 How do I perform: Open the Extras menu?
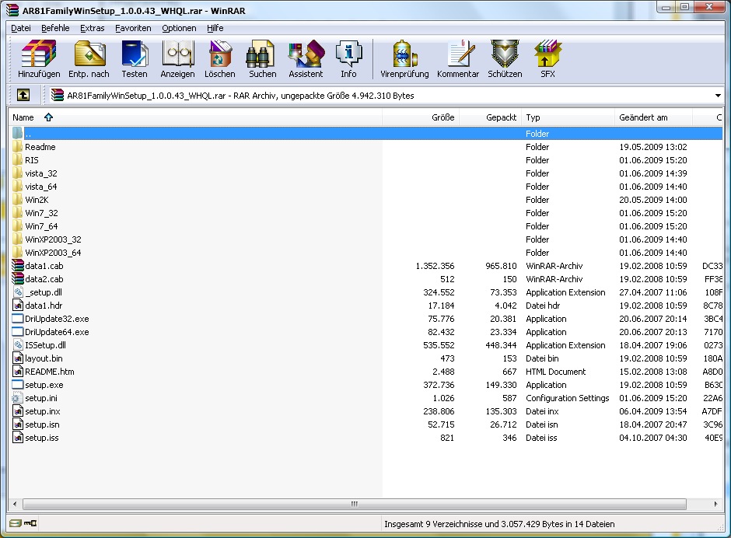pos(93,28)
